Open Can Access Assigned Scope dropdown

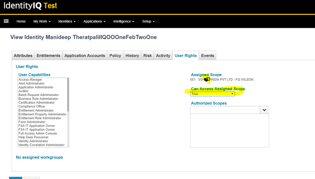click(213, 94)
